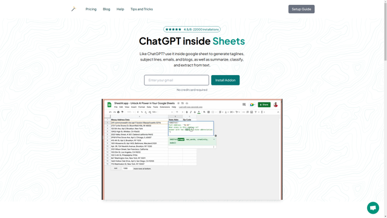Open the Insert menu in demo
This screenshot has height=218, width=387.
pos(134,107)
